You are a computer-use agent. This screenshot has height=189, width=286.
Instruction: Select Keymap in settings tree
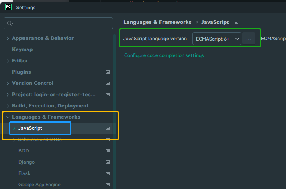click(22, 49)
